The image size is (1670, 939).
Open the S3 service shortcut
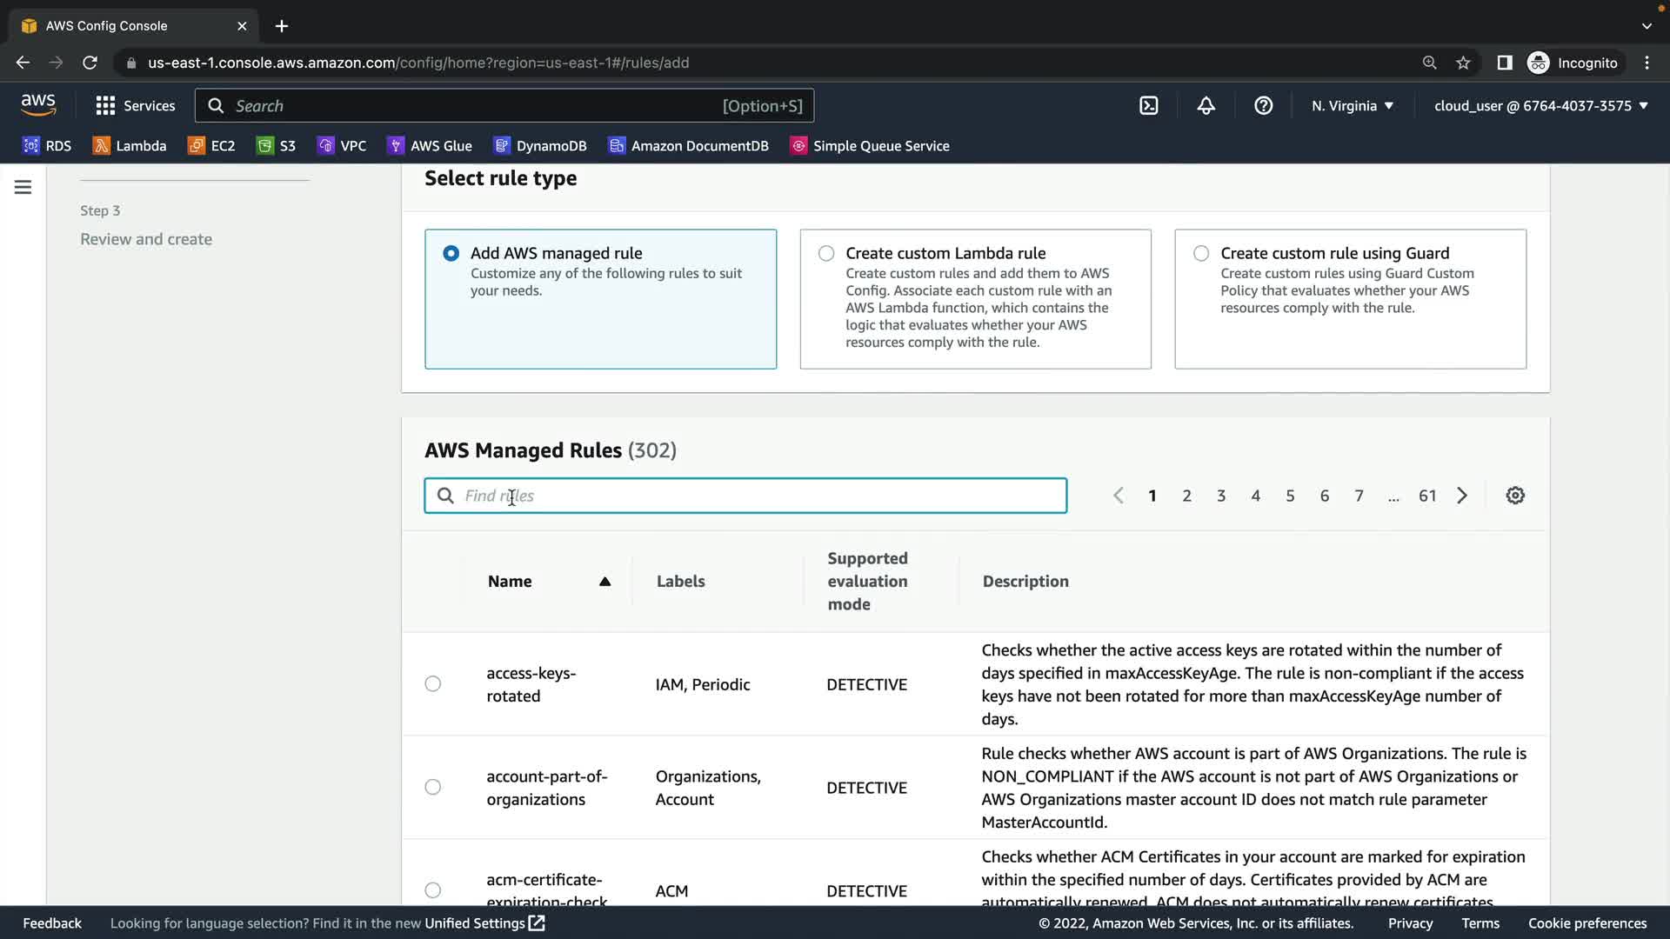[x=277, y=146]
